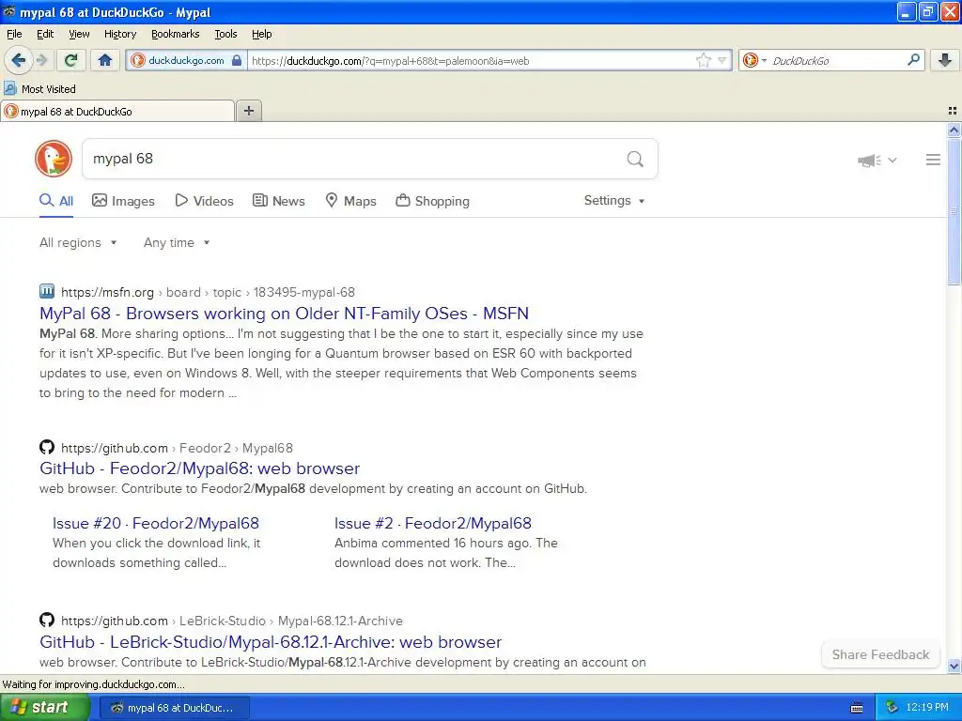This screenshot has height=721, width=962.
Task: Expand the All regions filter
Action: (78, 243)
